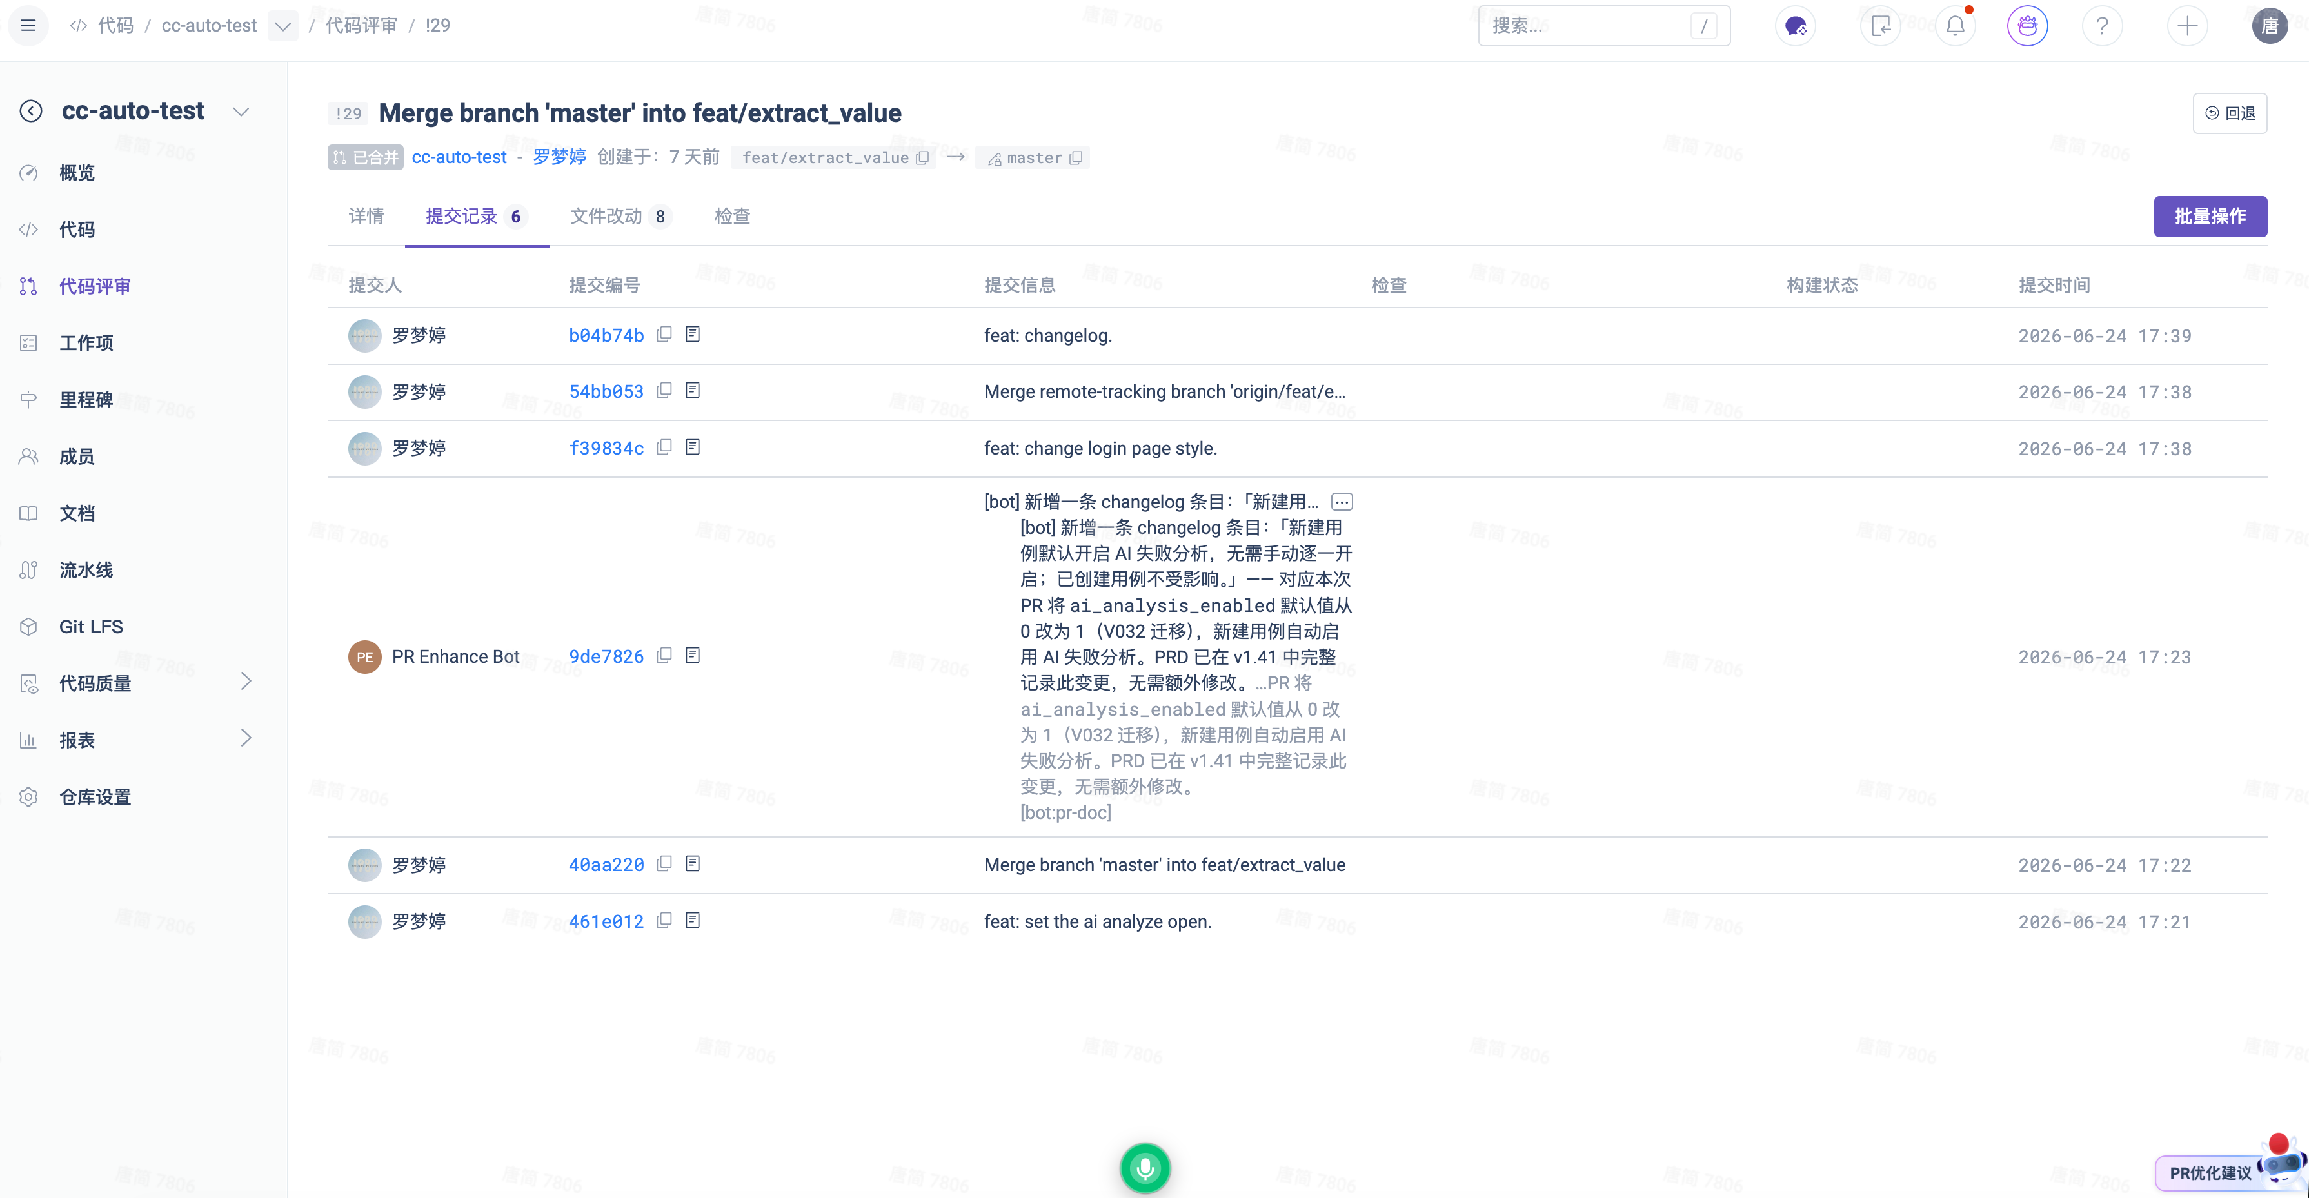
Task: Copy commit hash b04b74b
Action: tap(664, 334)
